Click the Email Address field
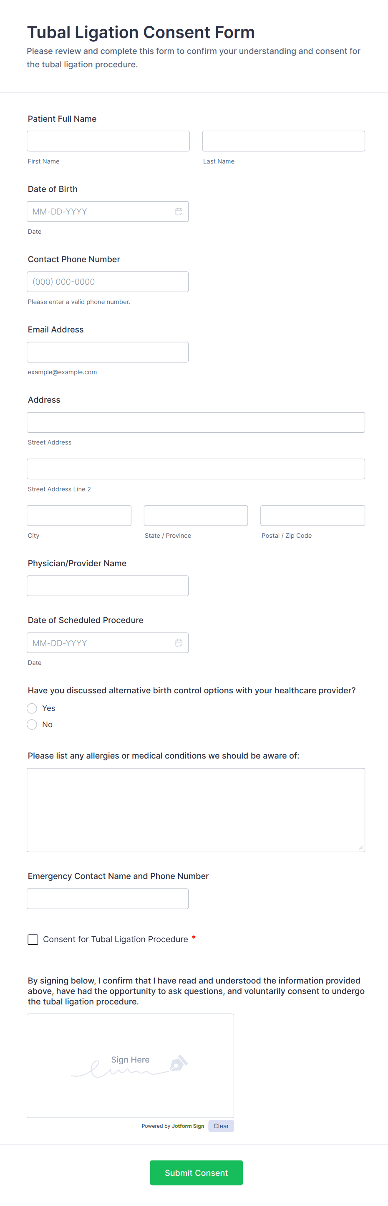This screenshot has width=388, height=1206. (x=107, y=352)
